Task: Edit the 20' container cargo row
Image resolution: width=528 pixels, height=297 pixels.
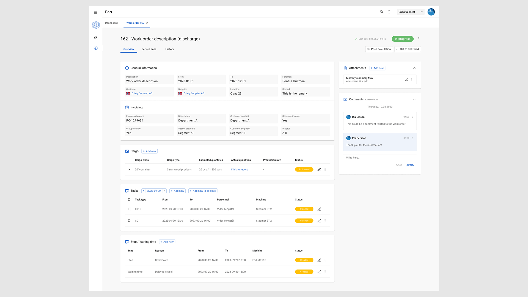Action: coord(319,170)
